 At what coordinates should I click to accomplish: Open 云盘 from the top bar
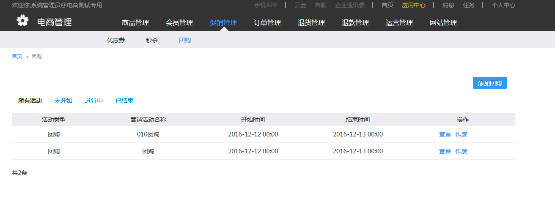300,5
